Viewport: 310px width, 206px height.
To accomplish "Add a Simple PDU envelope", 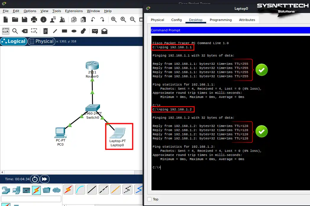I will 95,31.
